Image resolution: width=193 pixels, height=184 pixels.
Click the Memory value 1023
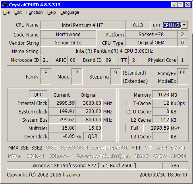coord(161,95)
